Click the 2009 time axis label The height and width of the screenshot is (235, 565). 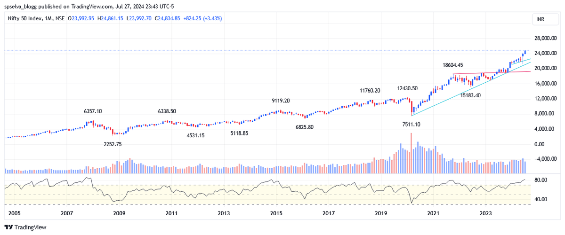pyautogui.click(x=119, y=213)
